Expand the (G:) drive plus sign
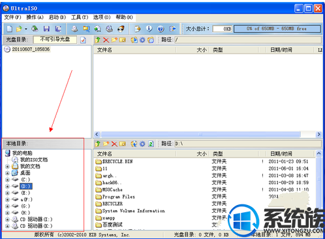This screenshot has height=239, width=325. coord(7,206)
